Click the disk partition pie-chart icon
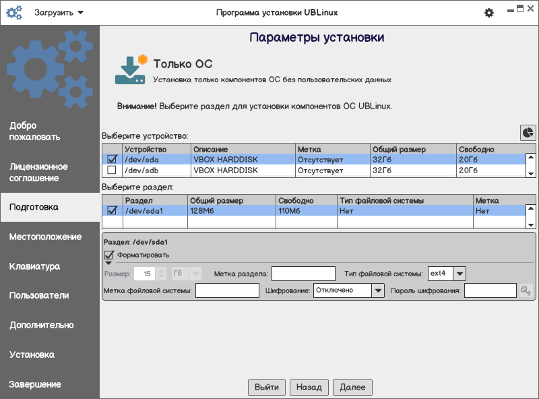The height and width of the screenshot is (399, 539). point(528,133)
